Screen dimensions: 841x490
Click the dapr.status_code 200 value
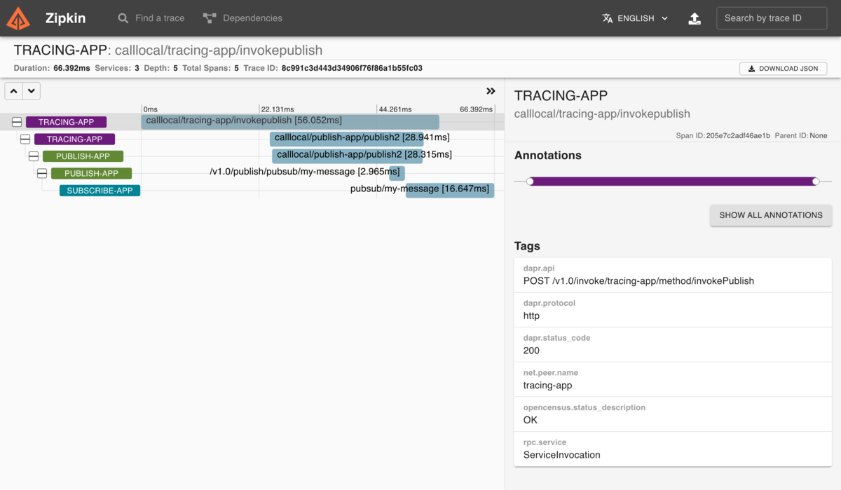tap(532, 351)
